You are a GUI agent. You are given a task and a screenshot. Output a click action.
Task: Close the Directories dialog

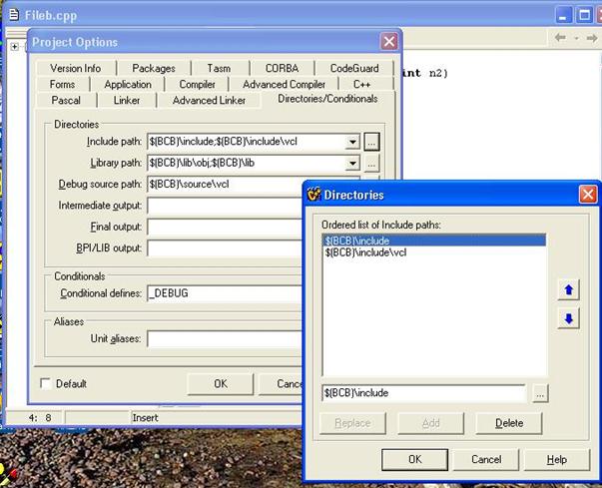(588, 195)
